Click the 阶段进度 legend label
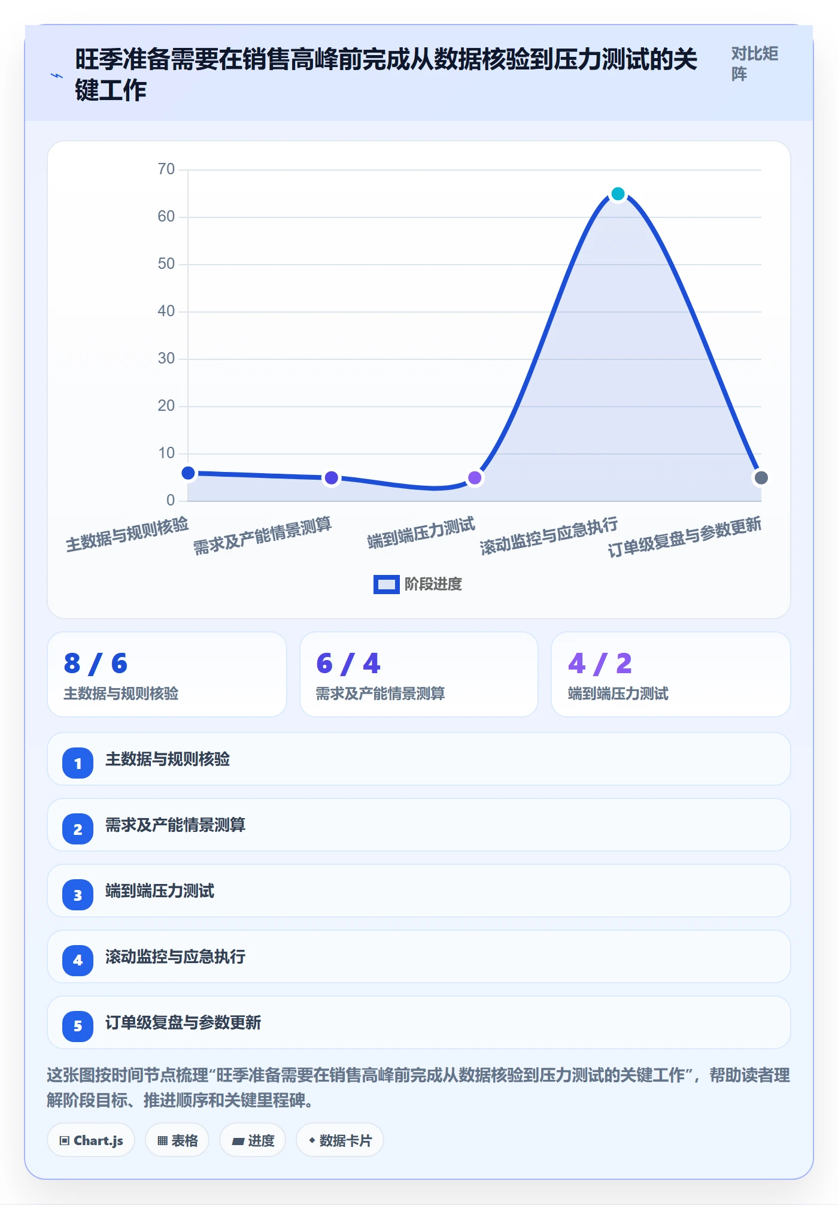Viewport: 838px width, 1205px height. (433, 584)
